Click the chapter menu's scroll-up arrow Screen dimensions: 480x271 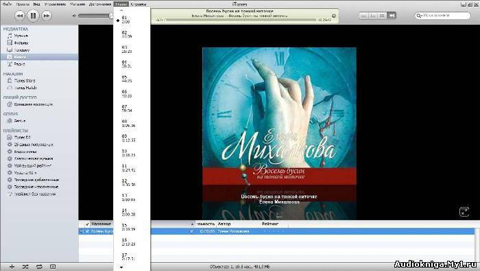coord(121,10)
